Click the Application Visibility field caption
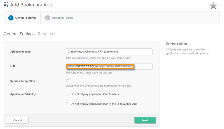 [23, 94]
